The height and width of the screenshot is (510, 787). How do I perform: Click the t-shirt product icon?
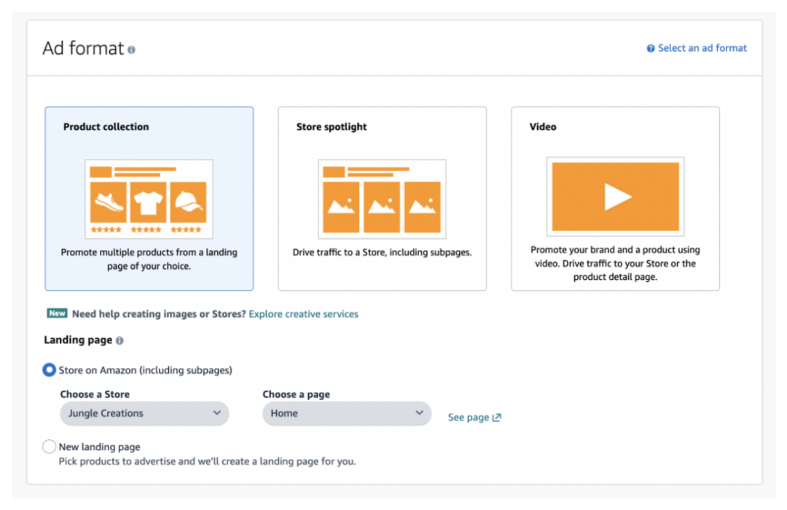tap(148, 202)
